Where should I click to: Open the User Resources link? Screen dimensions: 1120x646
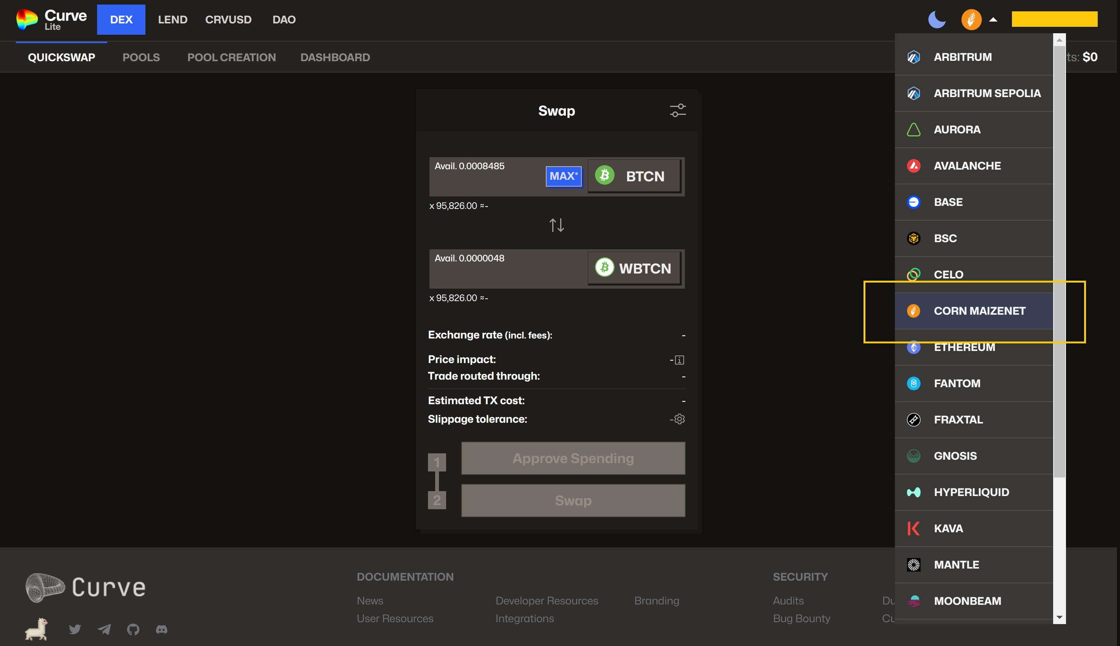395,618
